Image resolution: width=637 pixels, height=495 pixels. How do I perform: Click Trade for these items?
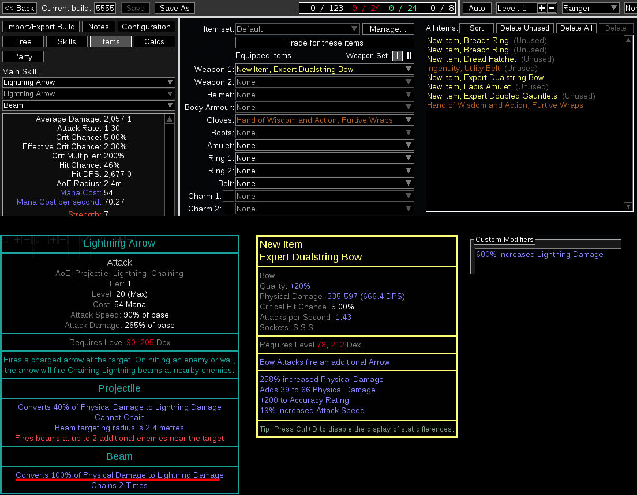coord(324,43)
